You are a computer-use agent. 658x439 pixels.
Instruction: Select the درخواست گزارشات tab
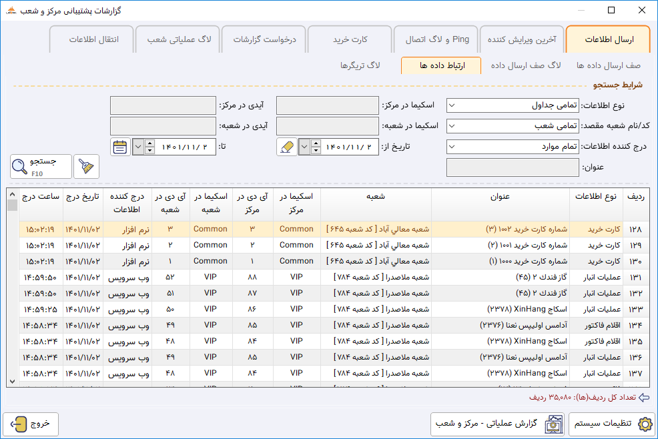(x=264, y=39)
